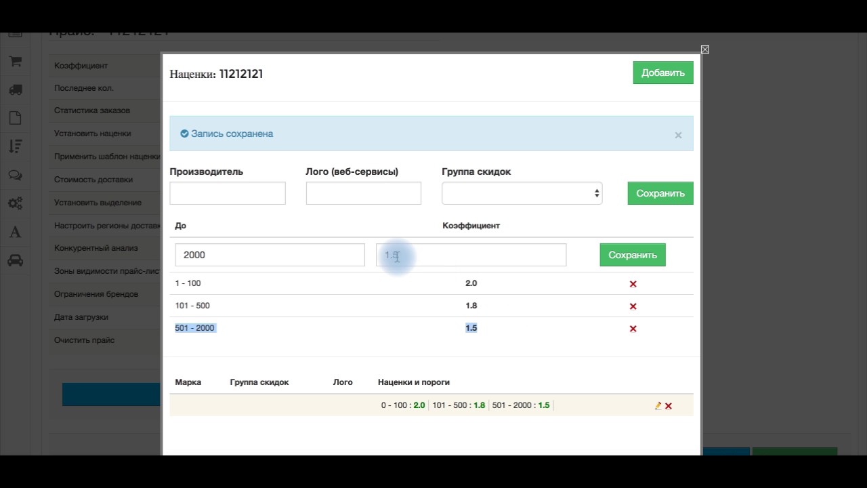Open the car sidebar icon
867x488 pixels.
coord(15,260)
